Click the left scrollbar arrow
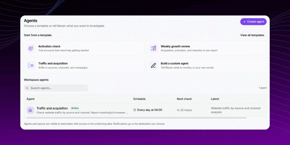290x145 pixels. (25, 118)
